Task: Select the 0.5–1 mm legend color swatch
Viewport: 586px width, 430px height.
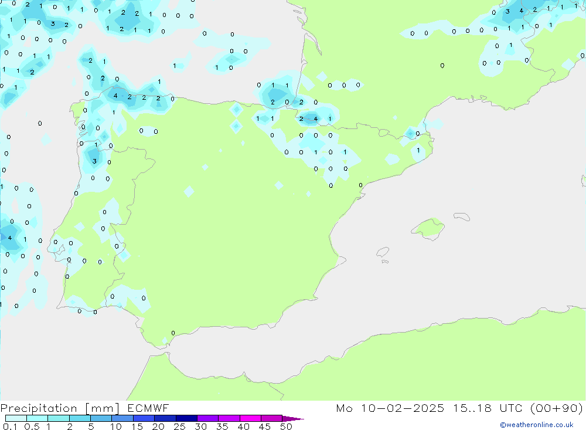Action: (38, 418)
